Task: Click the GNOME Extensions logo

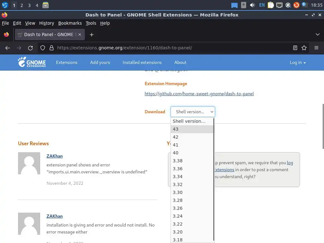Action: coord(32,62)
